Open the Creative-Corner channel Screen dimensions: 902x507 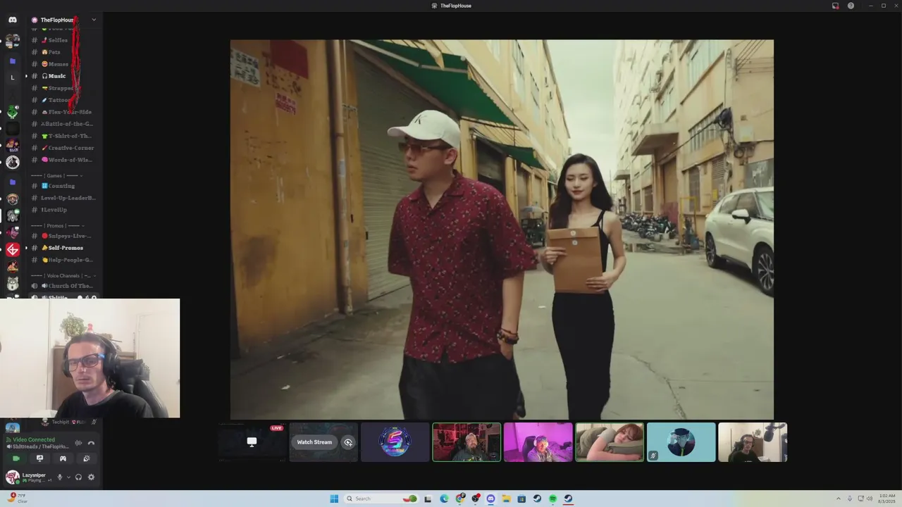coord(63,148)
